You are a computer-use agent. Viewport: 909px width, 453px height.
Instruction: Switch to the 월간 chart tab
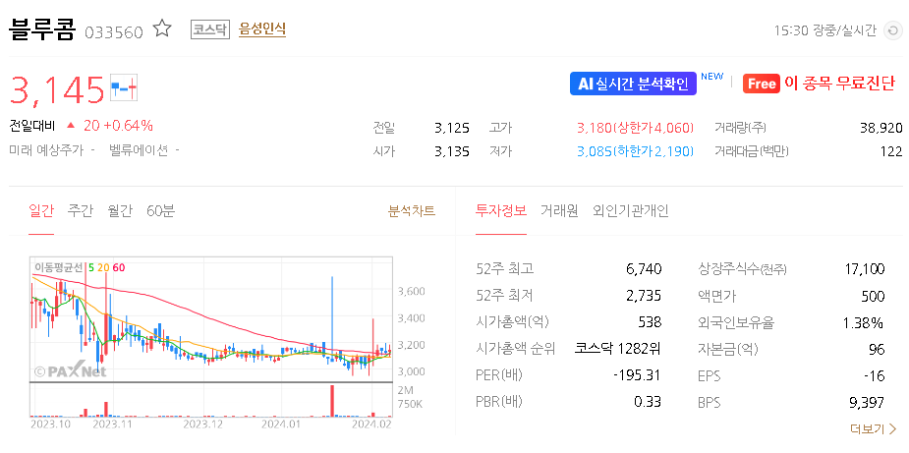tap(120, 211)
